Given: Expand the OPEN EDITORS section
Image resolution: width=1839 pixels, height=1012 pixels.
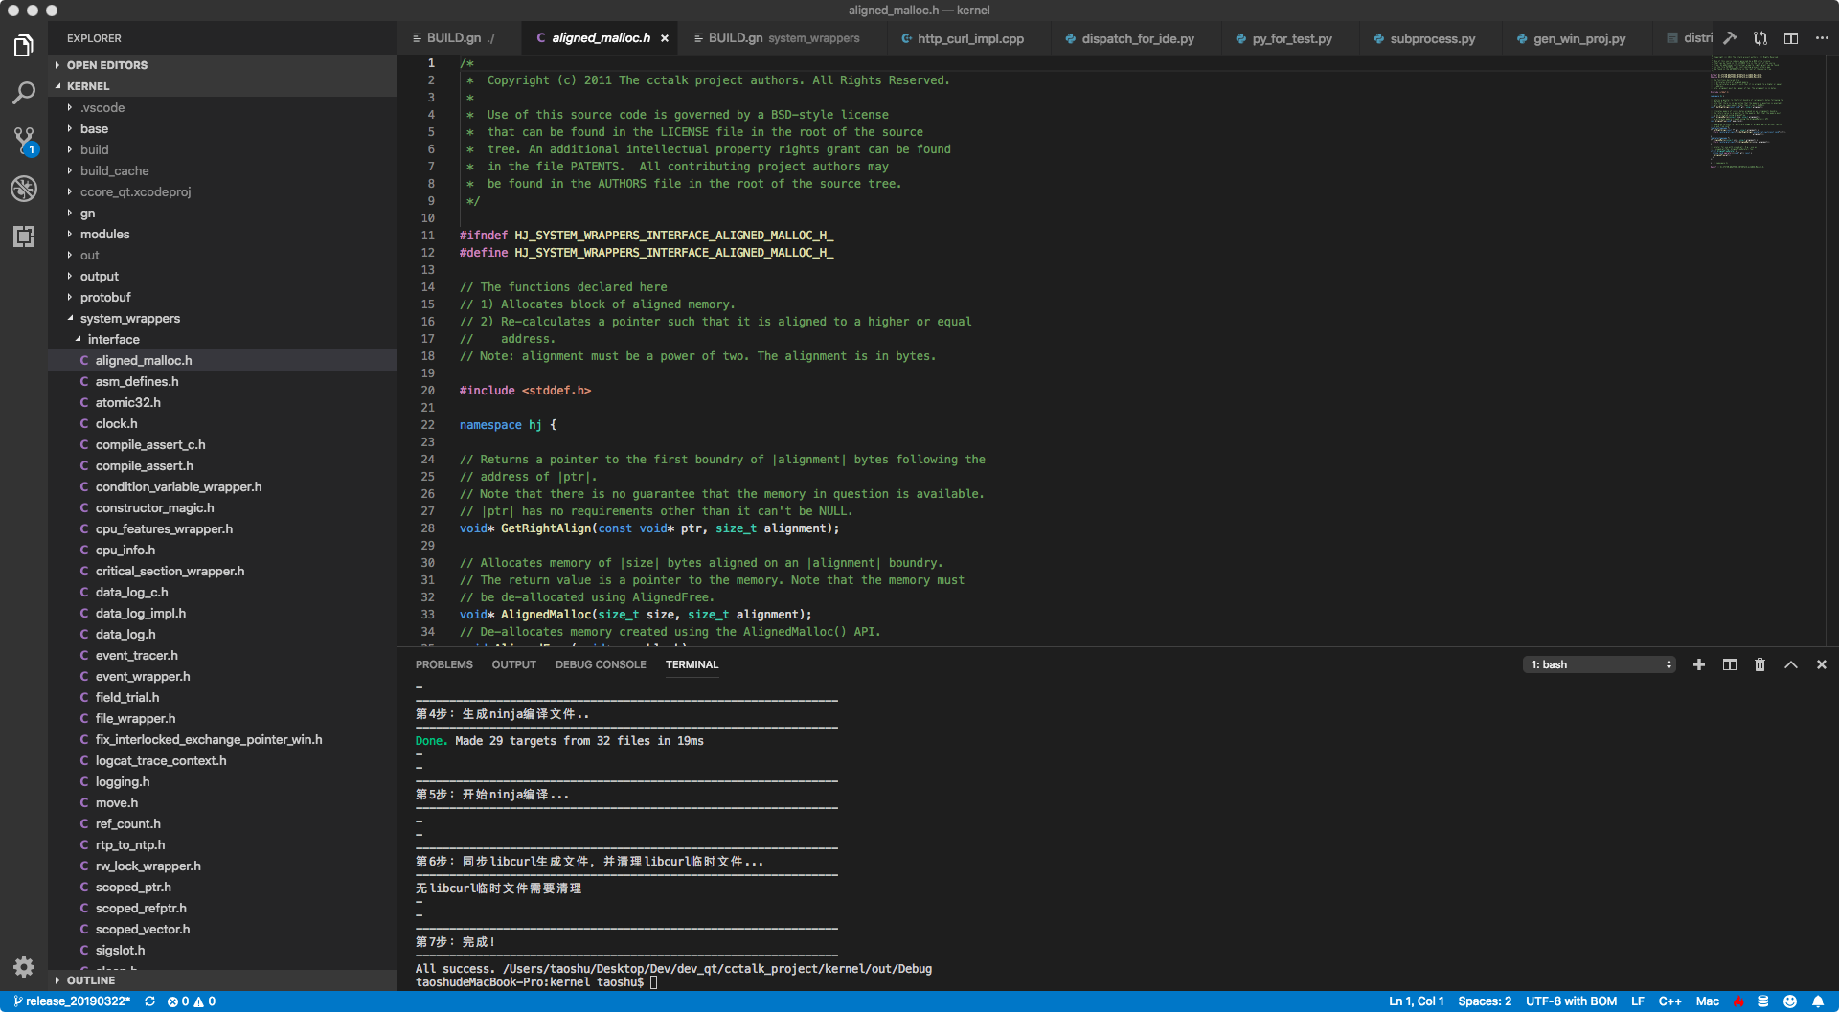Looking at the screenshot, I should tap(106, 65).
